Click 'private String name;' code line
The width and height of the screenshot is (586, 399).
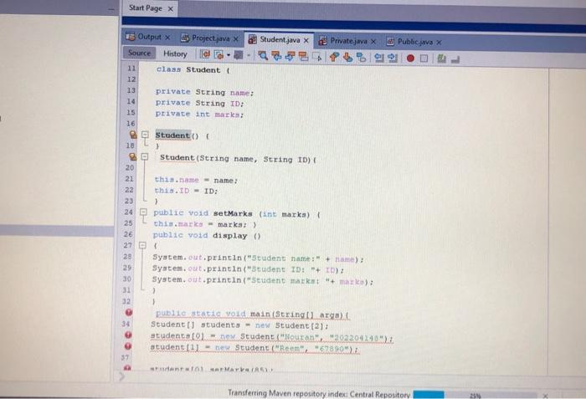coord(204,92)
